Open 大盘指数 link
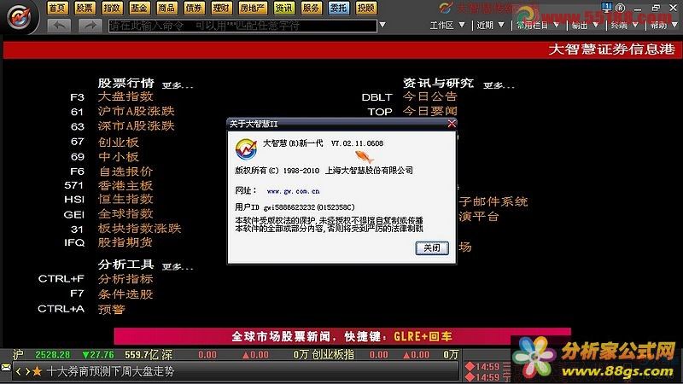Screen dimensions: 683x384 pyautogui.click(x=126, y=96)
